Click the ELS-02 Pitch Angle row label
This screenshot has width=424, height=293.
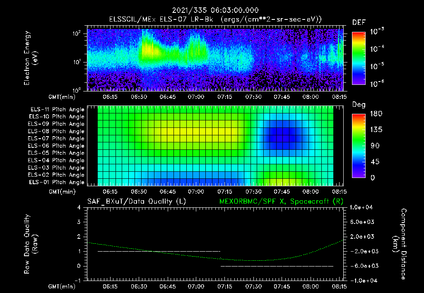pyautogui.click(x=56, y=175)
